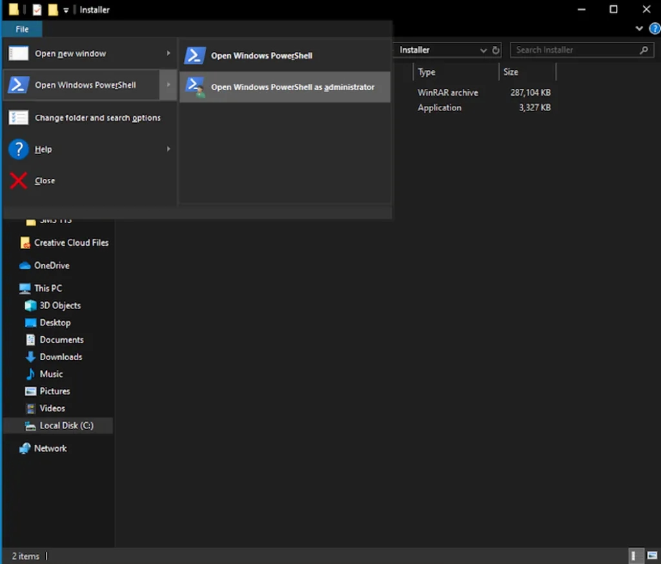The height and width of the screenshot is (564, 661).
Task: Click the red X Close icon in the File menu
Action: click(18, 181)
